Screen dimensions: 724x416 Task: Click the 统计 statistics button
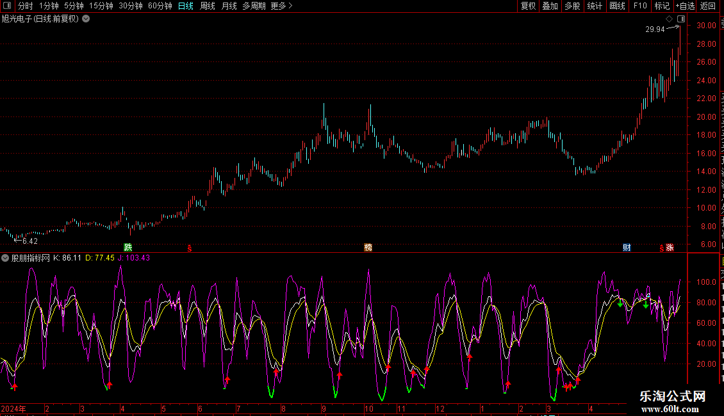(594, 6)
